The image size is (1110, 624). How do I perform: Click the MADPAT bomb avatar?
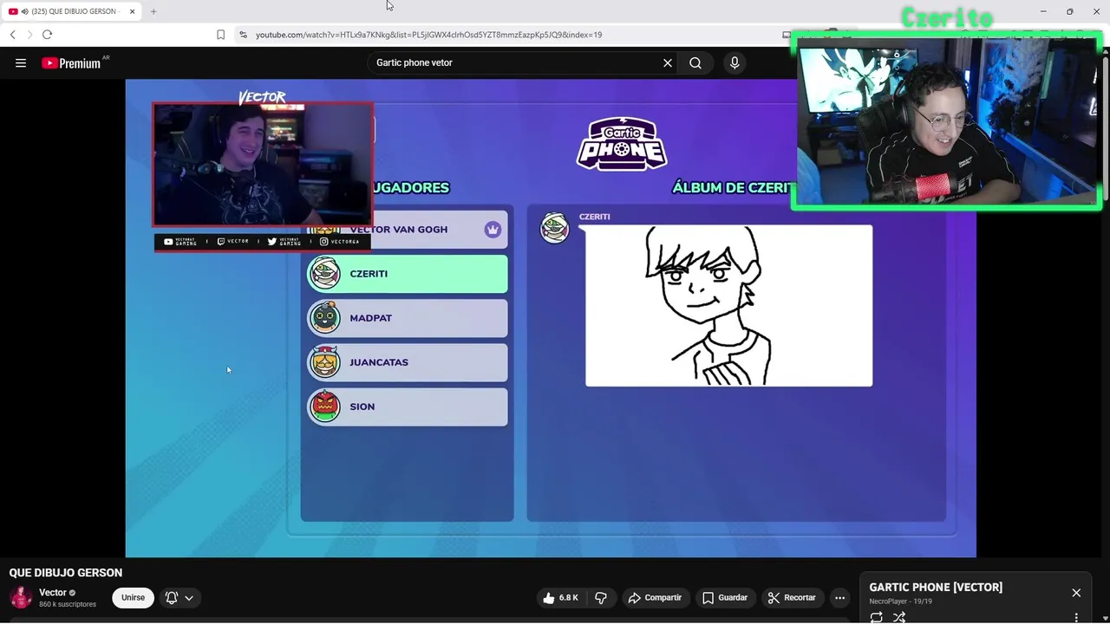(x=325, y=318)
